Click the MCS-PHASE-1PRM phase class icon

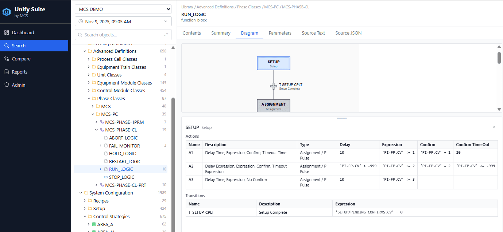pos(102,122)
